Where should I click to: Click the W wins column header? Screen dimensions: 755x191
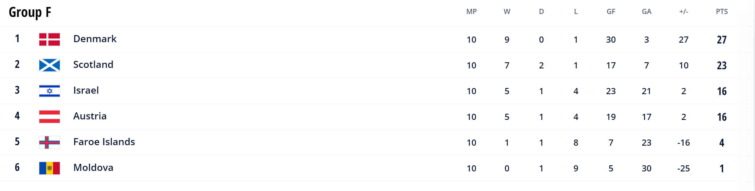507,12
